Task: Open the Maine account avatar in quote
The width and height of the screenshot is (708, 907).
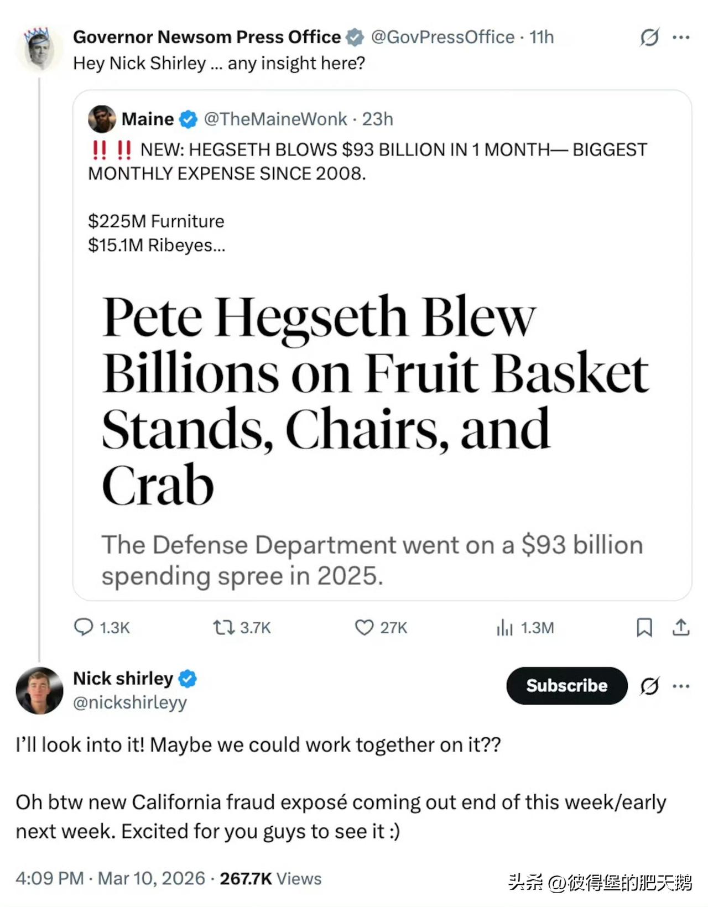Action: [102, 119]
